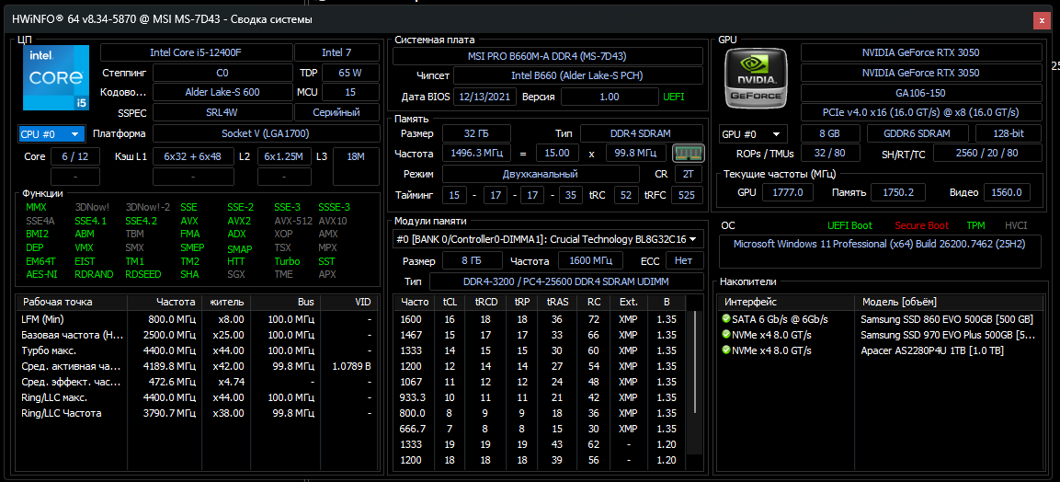The width and height of the screenshot is (1060, 482).
Task: Click the Рабочая точка column header
Action: [x=71, y=303]
